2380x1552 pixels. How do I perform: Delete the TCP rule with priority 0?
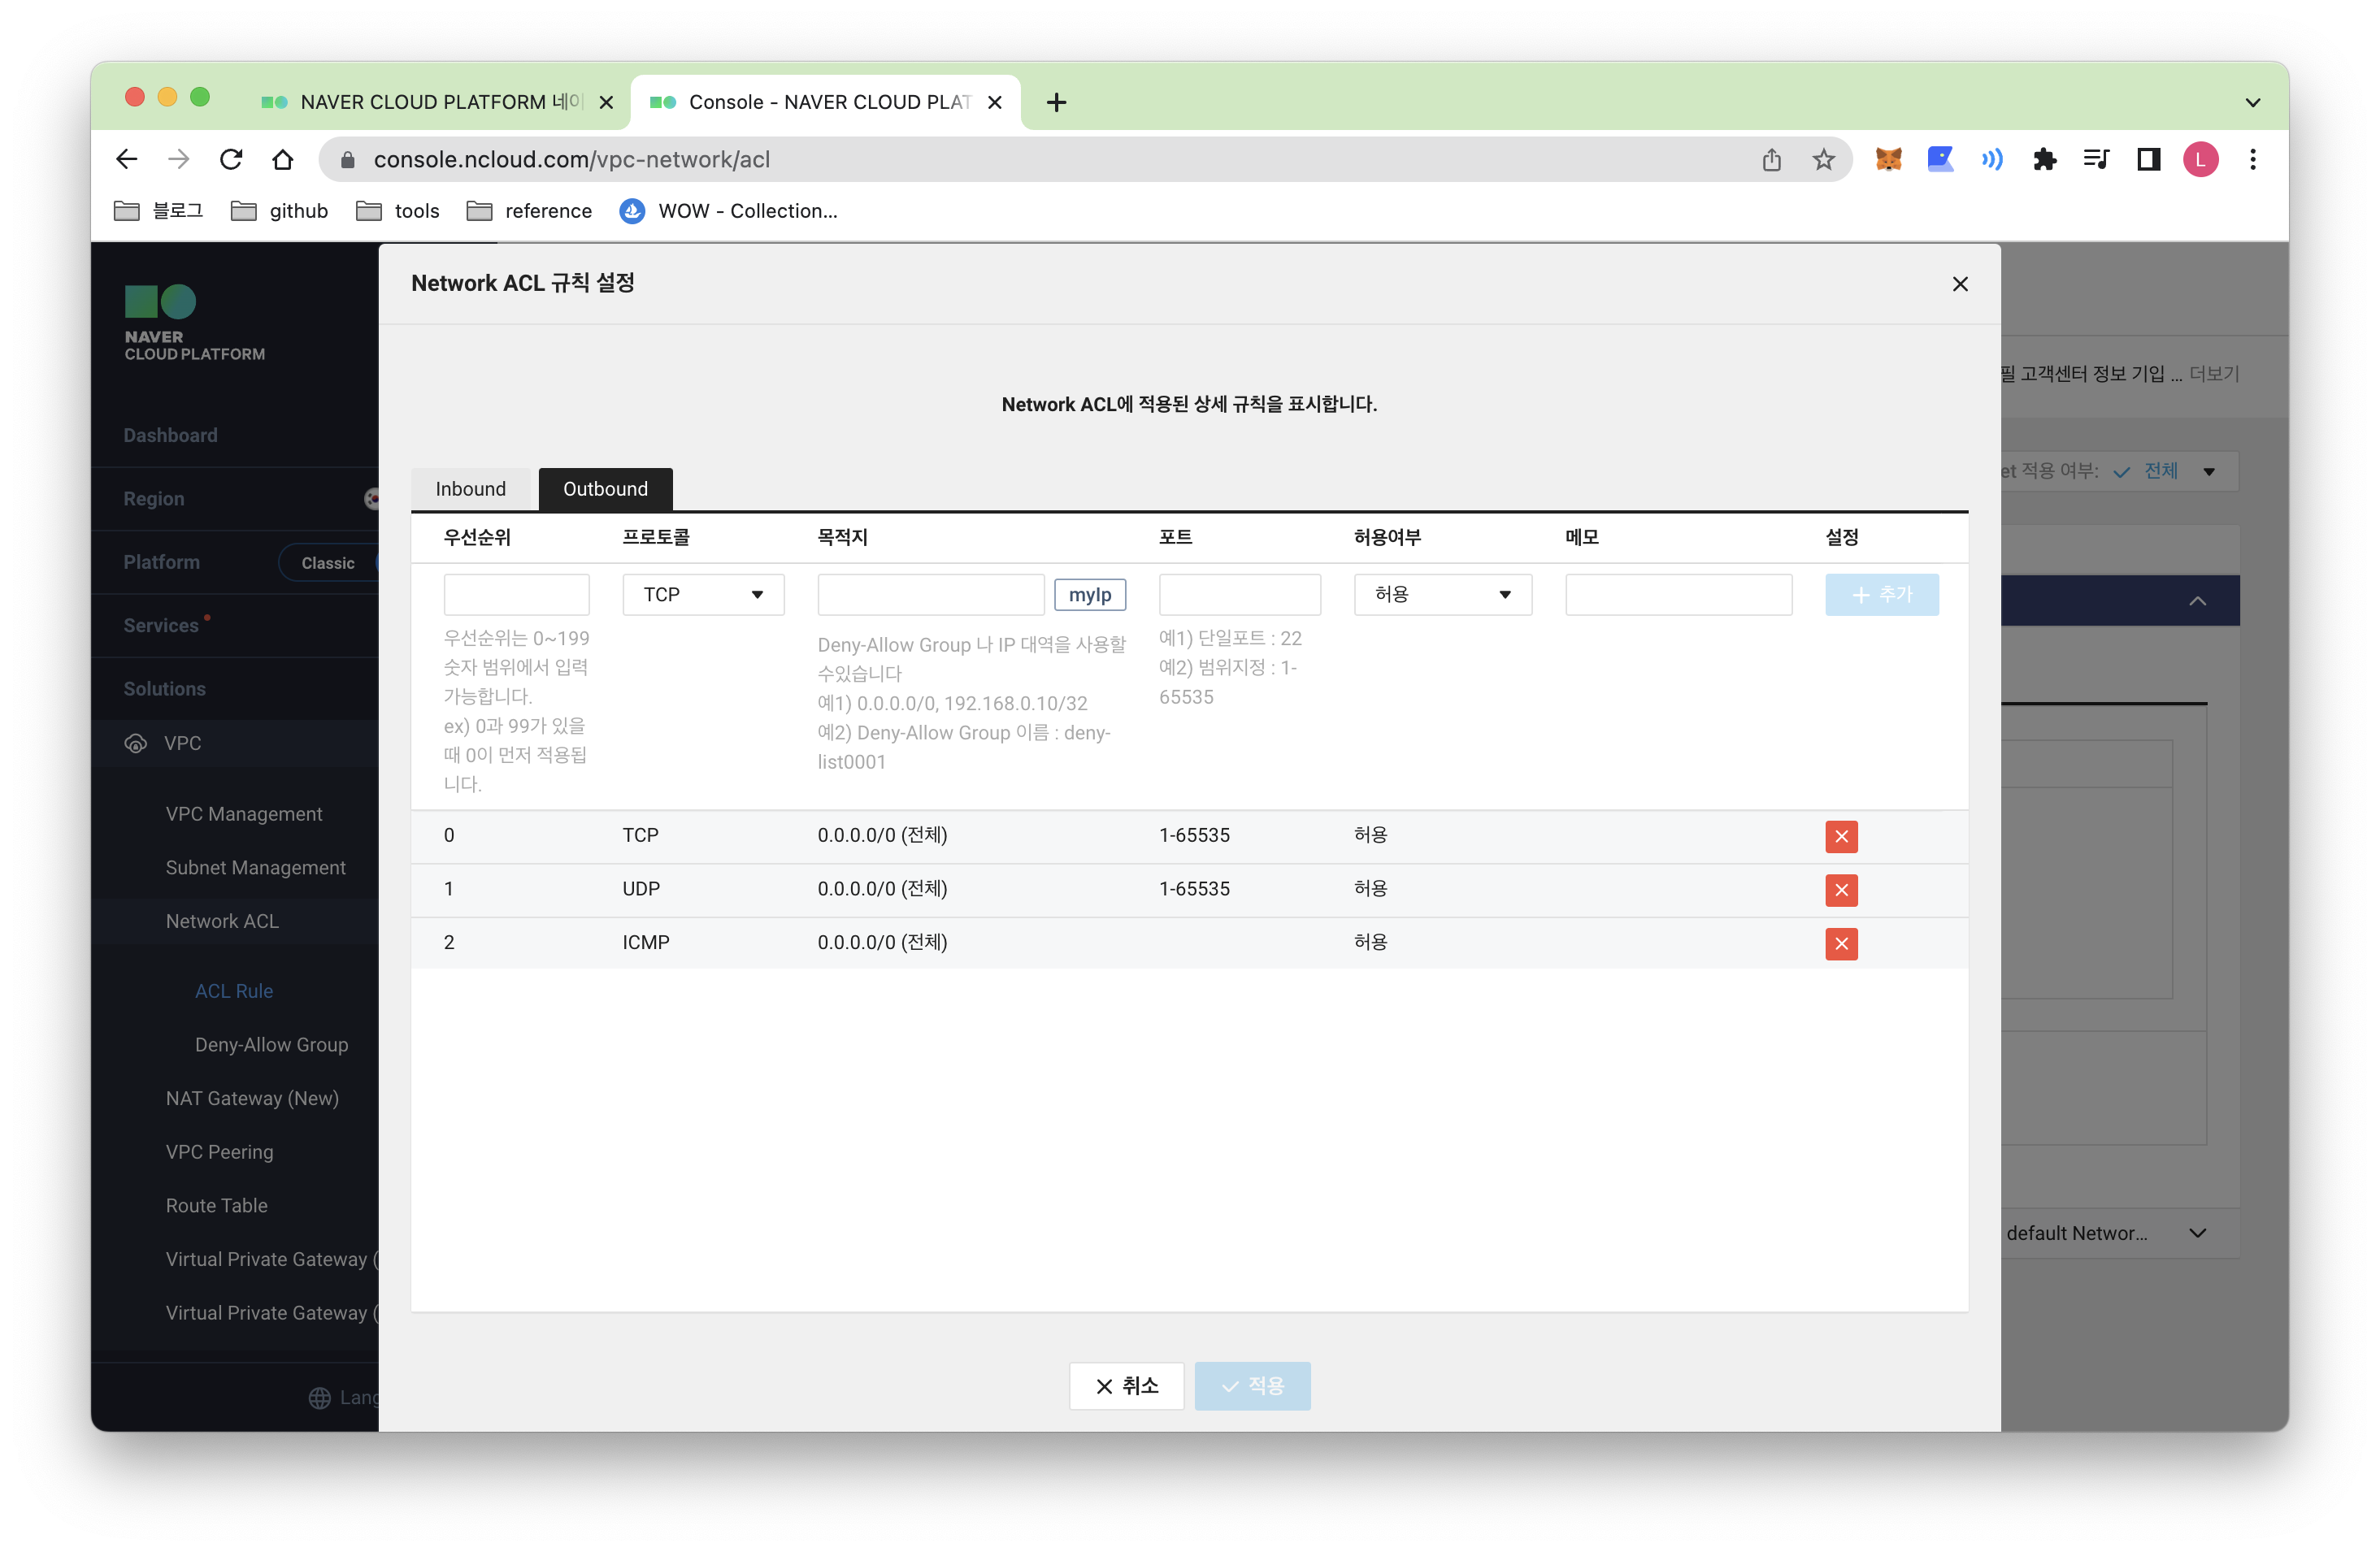pos(1840,836)
